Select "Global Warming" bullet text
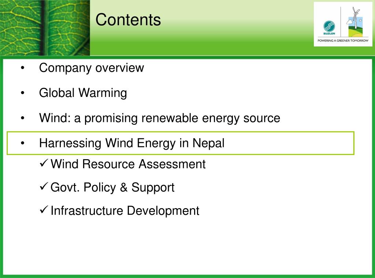The height and width of the screenshot is (278, 375). (x=83, y=93)
